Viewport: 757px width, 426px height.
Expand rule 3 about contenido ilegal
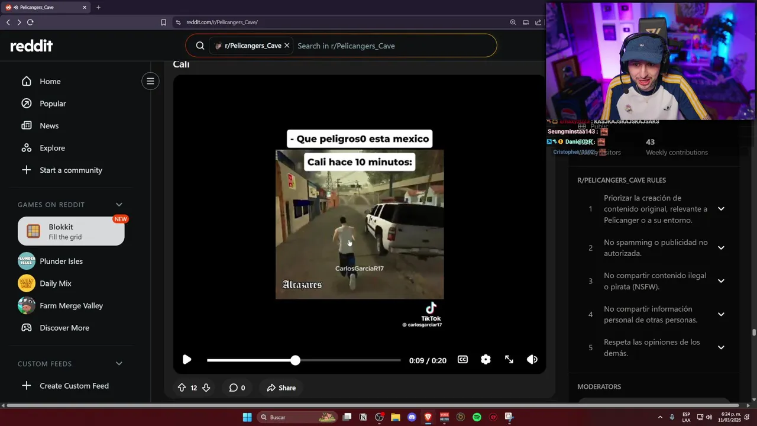(721, 281)
